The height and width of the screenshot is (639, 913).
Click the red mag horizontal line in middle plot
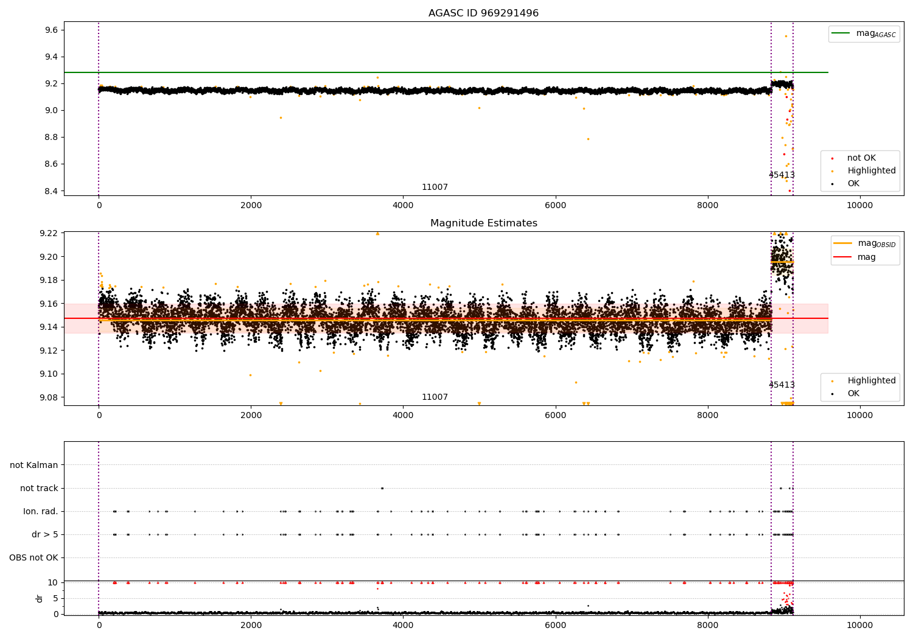[446, 318]
